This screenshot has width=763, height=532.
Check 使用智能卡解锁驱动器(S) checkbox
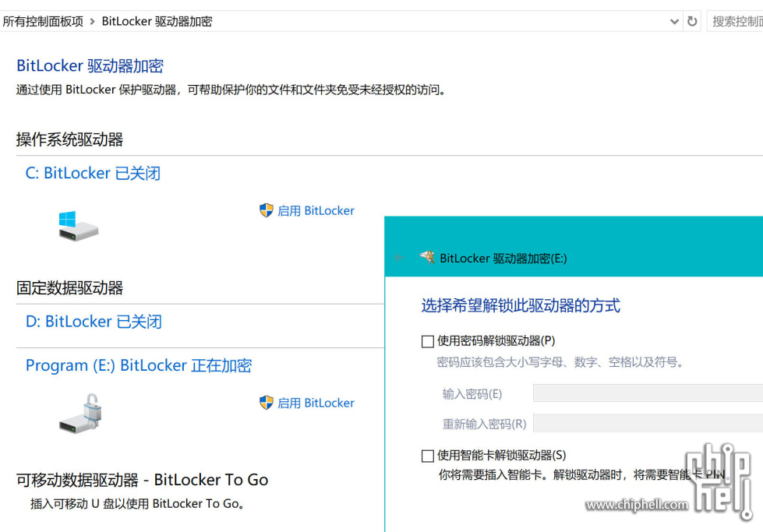428,456
